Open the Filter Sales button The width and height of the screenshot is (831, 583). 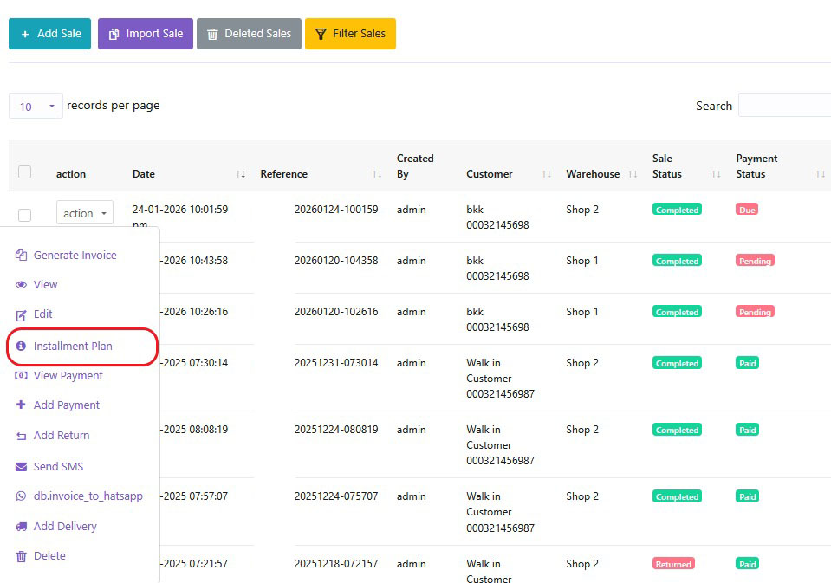[350, 34]
